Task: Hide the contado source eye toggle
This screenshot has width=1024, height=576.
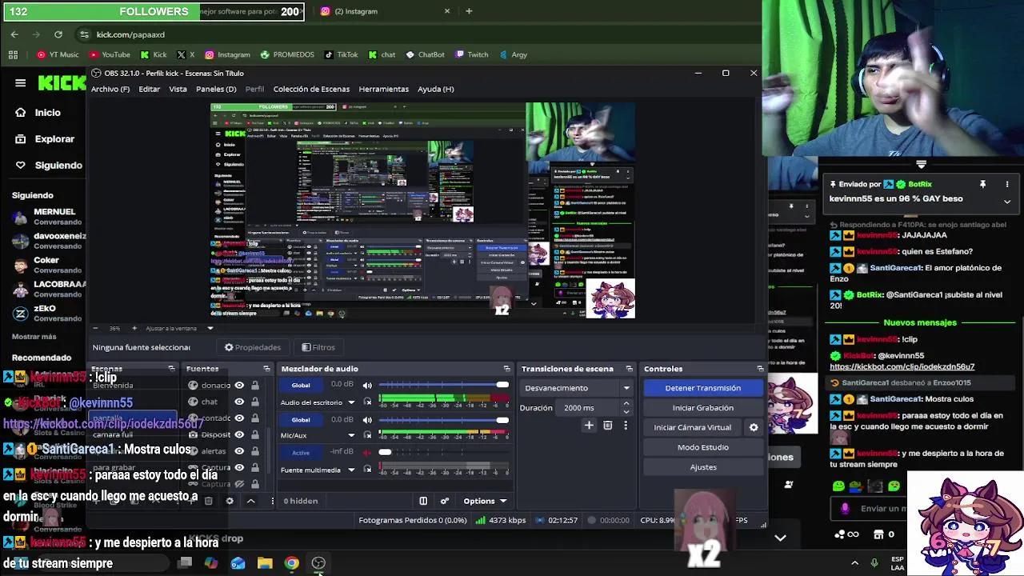Action: (x=238, y=418)
